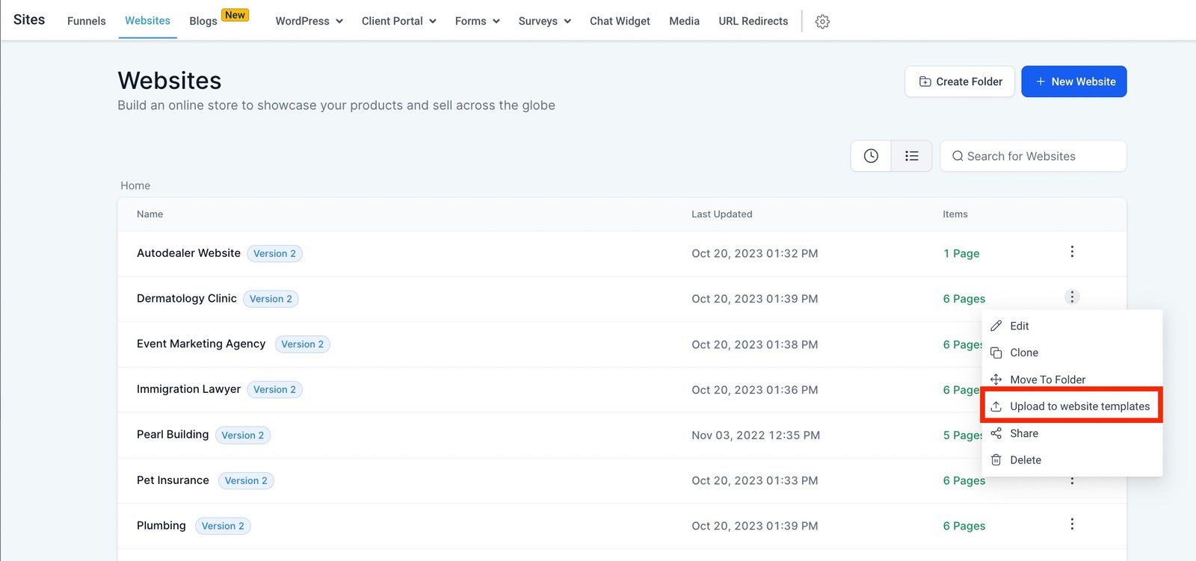
Task: Open Autodealer Website three-dot menu
Action: [1071, 252]
